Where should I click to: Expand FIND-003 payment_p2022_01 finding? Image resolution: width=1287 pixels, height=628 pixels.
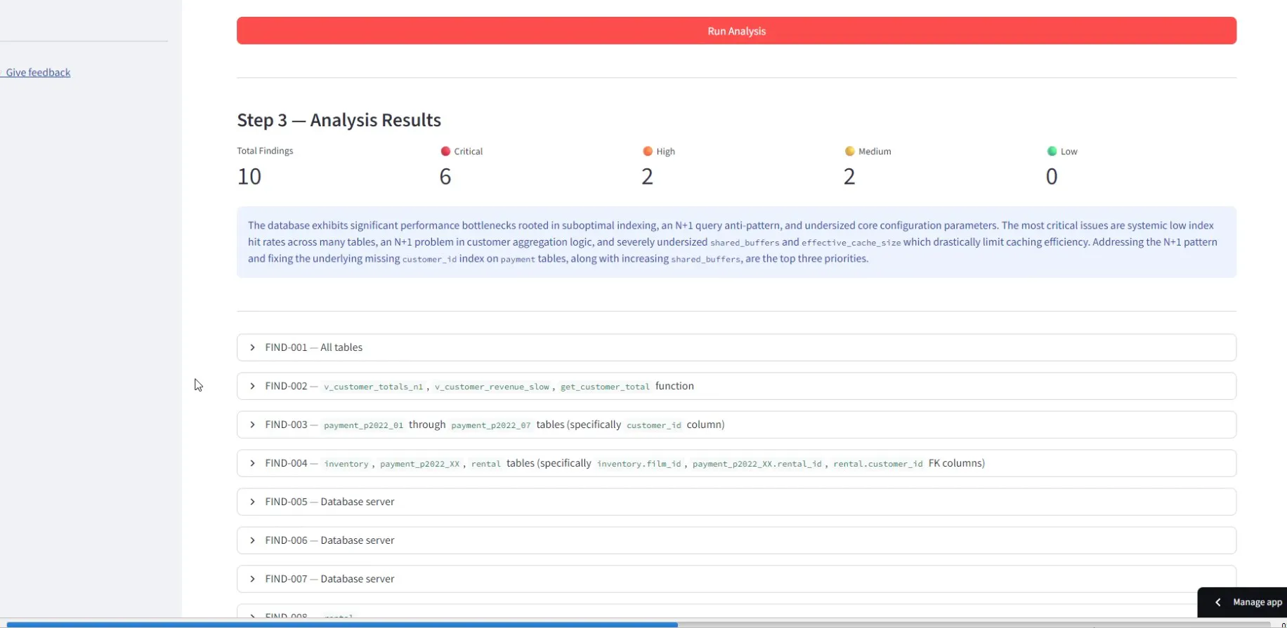coord(736,425)
